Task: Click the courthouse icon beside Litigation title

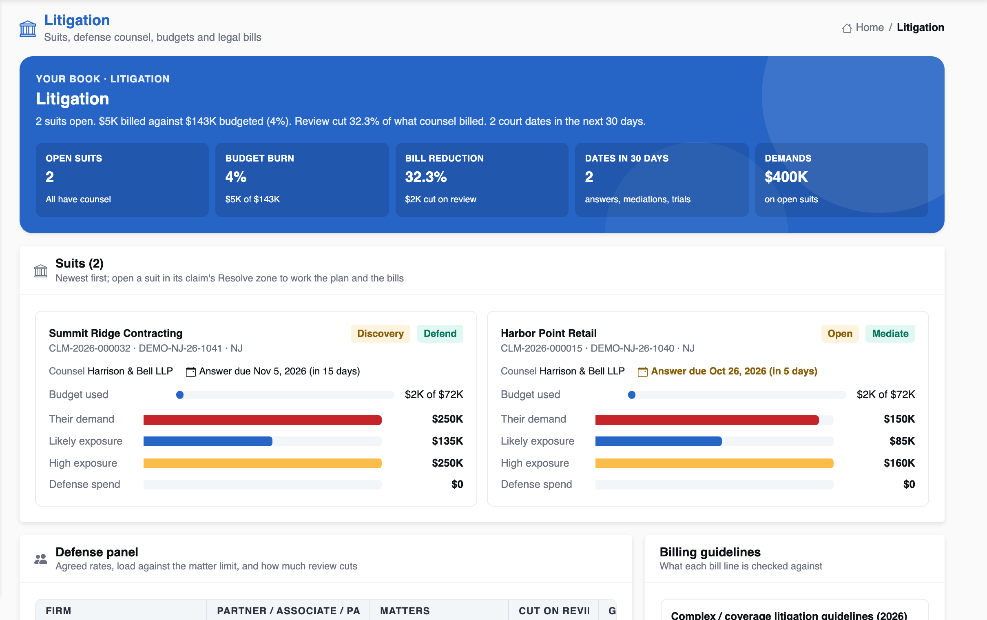Action: (x=27, y=28)
